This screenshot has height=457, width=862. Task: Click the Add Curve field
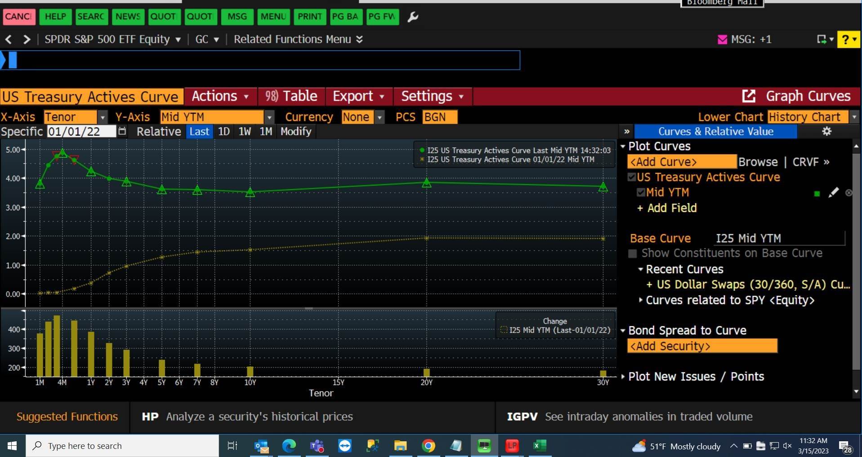click(682, 162)
